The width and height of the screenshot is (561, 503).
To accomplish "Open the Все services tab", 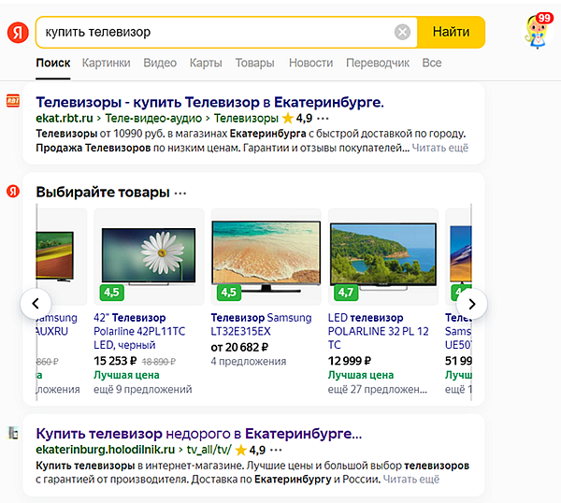I will click(432, 63).
